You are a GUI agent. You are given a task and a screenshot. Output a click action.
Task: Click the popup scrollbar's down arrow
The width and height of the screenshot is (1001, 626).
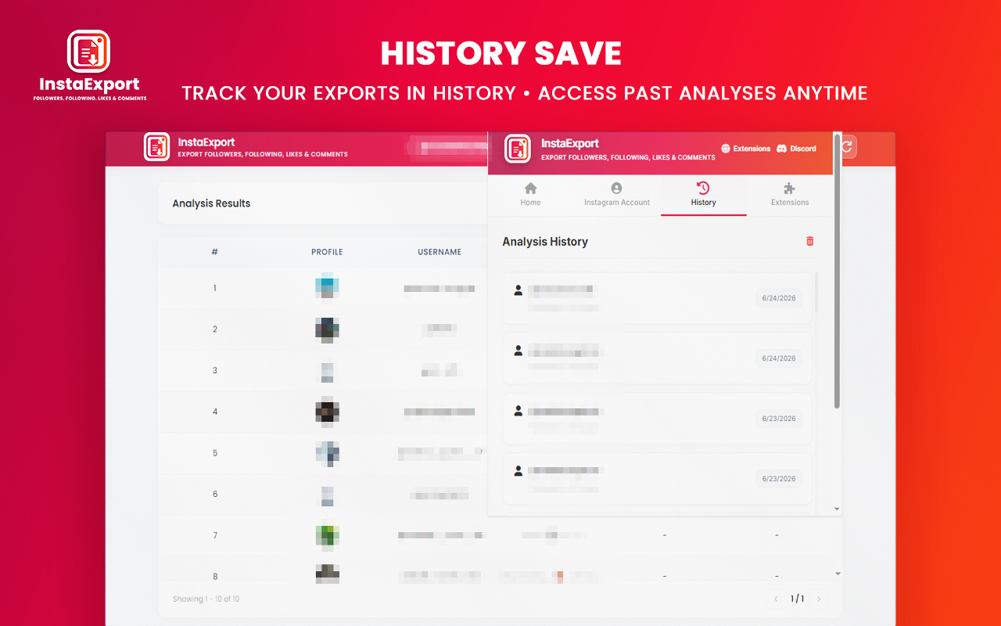tap(837, 509)
